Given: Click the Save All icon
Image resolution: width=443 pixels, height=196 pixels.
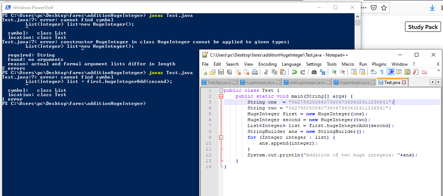Looking at the screenshot, I should click(229, 72).
